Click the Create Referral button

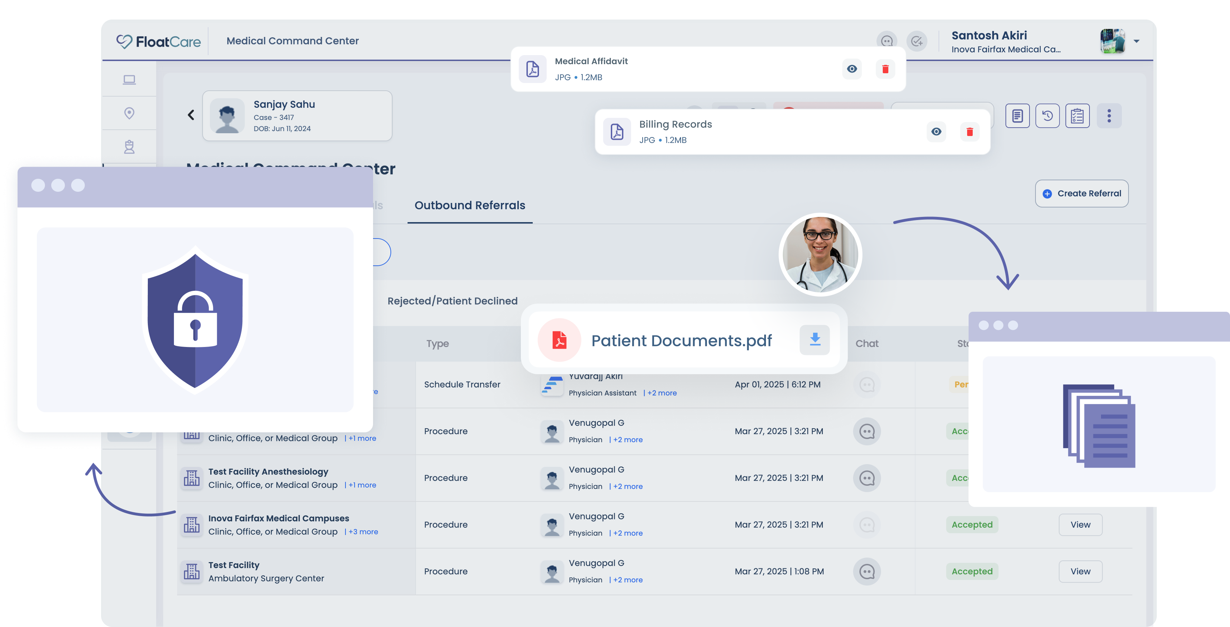pos(1081,194)
